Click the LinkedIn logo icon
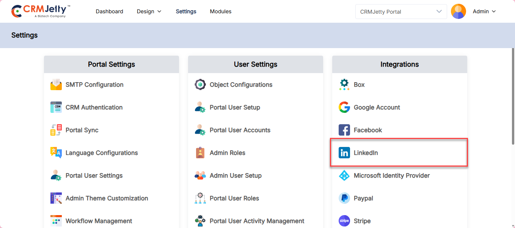 click(344, 153)
